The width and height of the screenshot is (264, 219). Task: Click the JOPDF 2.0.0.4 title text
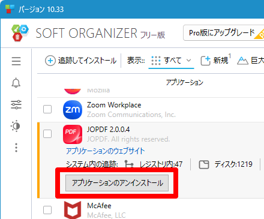click(x=108, y=130)
